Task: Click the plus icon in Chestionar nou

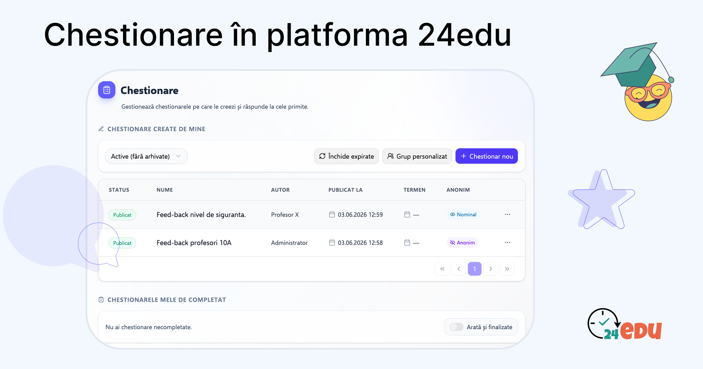Action: (x=464, y=156)
